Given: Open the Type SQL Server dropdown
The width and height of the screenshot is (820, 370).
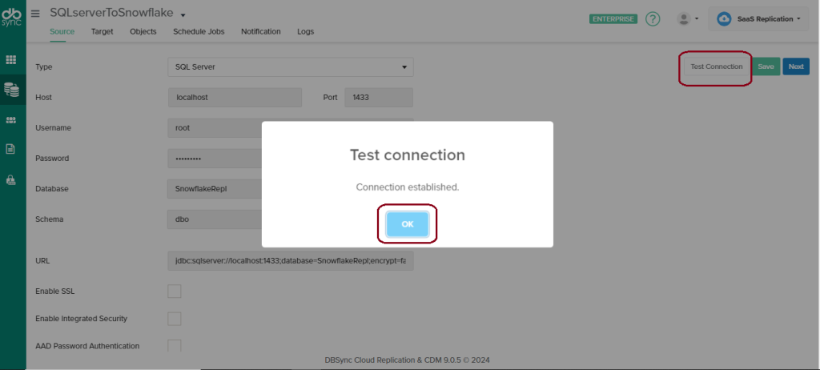Looking at the screenshot, I should [290, 67].
